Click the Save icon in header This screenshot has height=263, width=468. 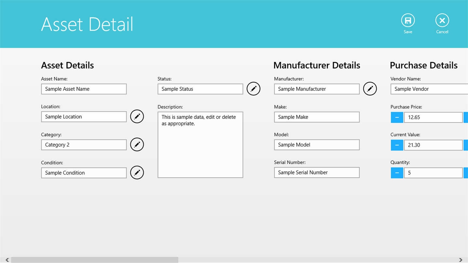408,20
